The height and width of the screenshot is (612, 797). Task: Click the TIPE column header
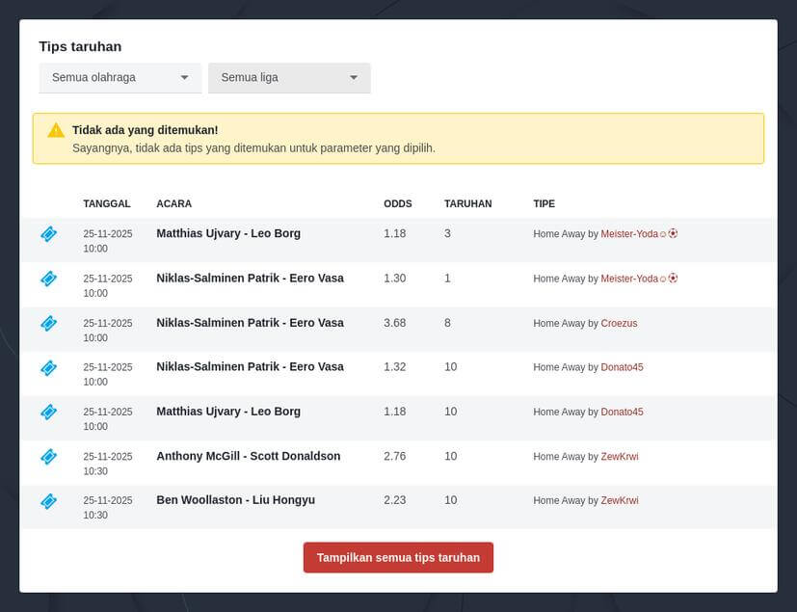coord(544,203)
